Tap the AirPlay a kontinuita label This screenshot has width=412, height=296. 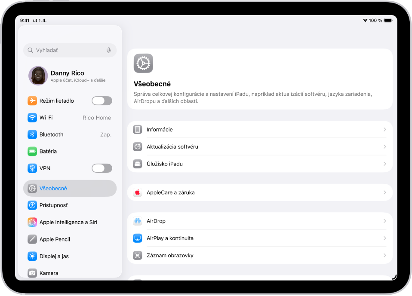pos(170,238)
